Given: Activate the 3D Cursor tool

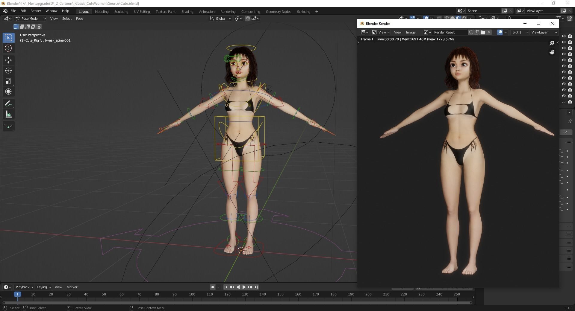Looking at the screenshot, I should [x=8, y=48].
